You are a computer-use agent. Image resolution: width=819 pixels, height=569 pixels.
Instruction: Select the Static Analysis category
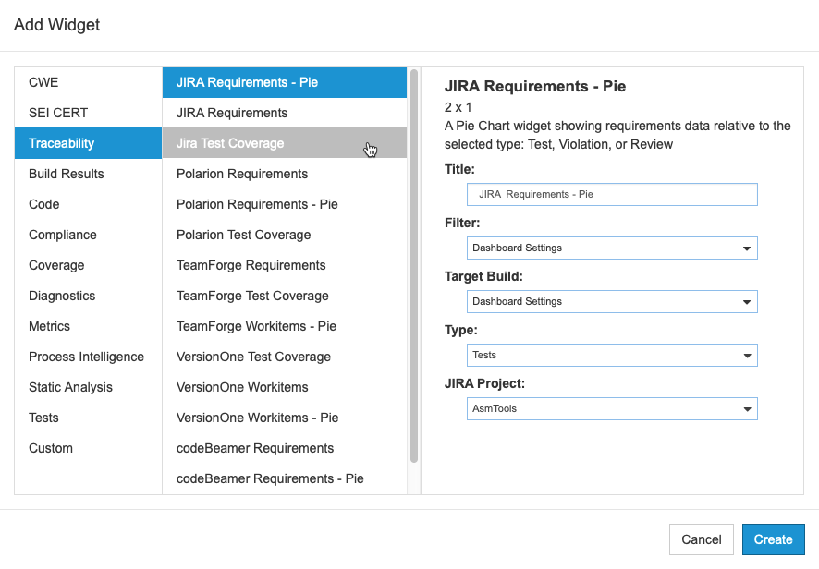(x=88, y=387)
